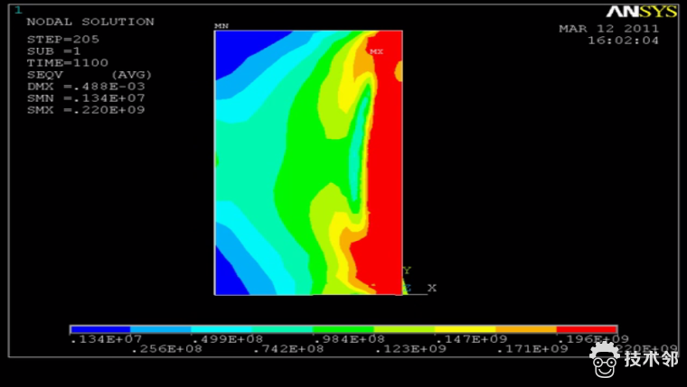Select the green legend color band
The image size is (687, 387).
(x=343, y=330)
